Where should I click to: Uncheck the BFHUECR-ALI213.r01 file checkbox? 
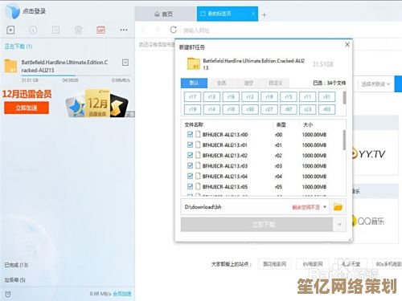point(190,144)
